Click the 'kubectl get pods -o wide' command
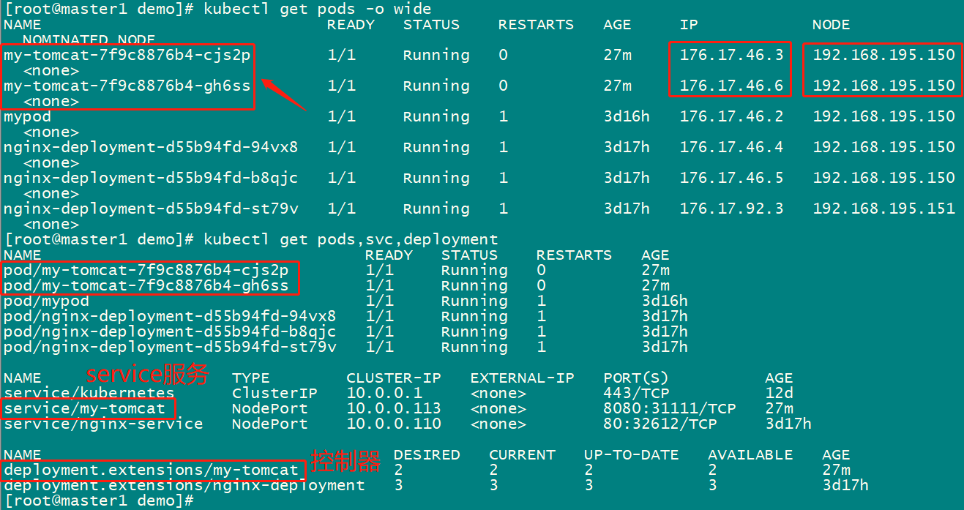Image resolution: width=964 pixels, height=510 pixels. pyautogui.click(x=317, y=9)
